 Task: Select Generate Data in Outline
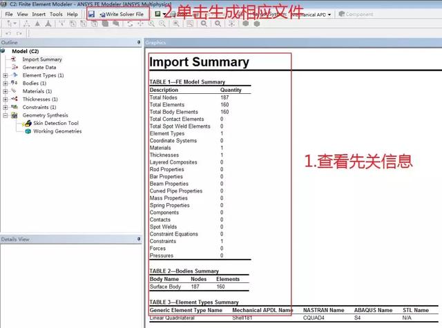[x=39, y=68]
